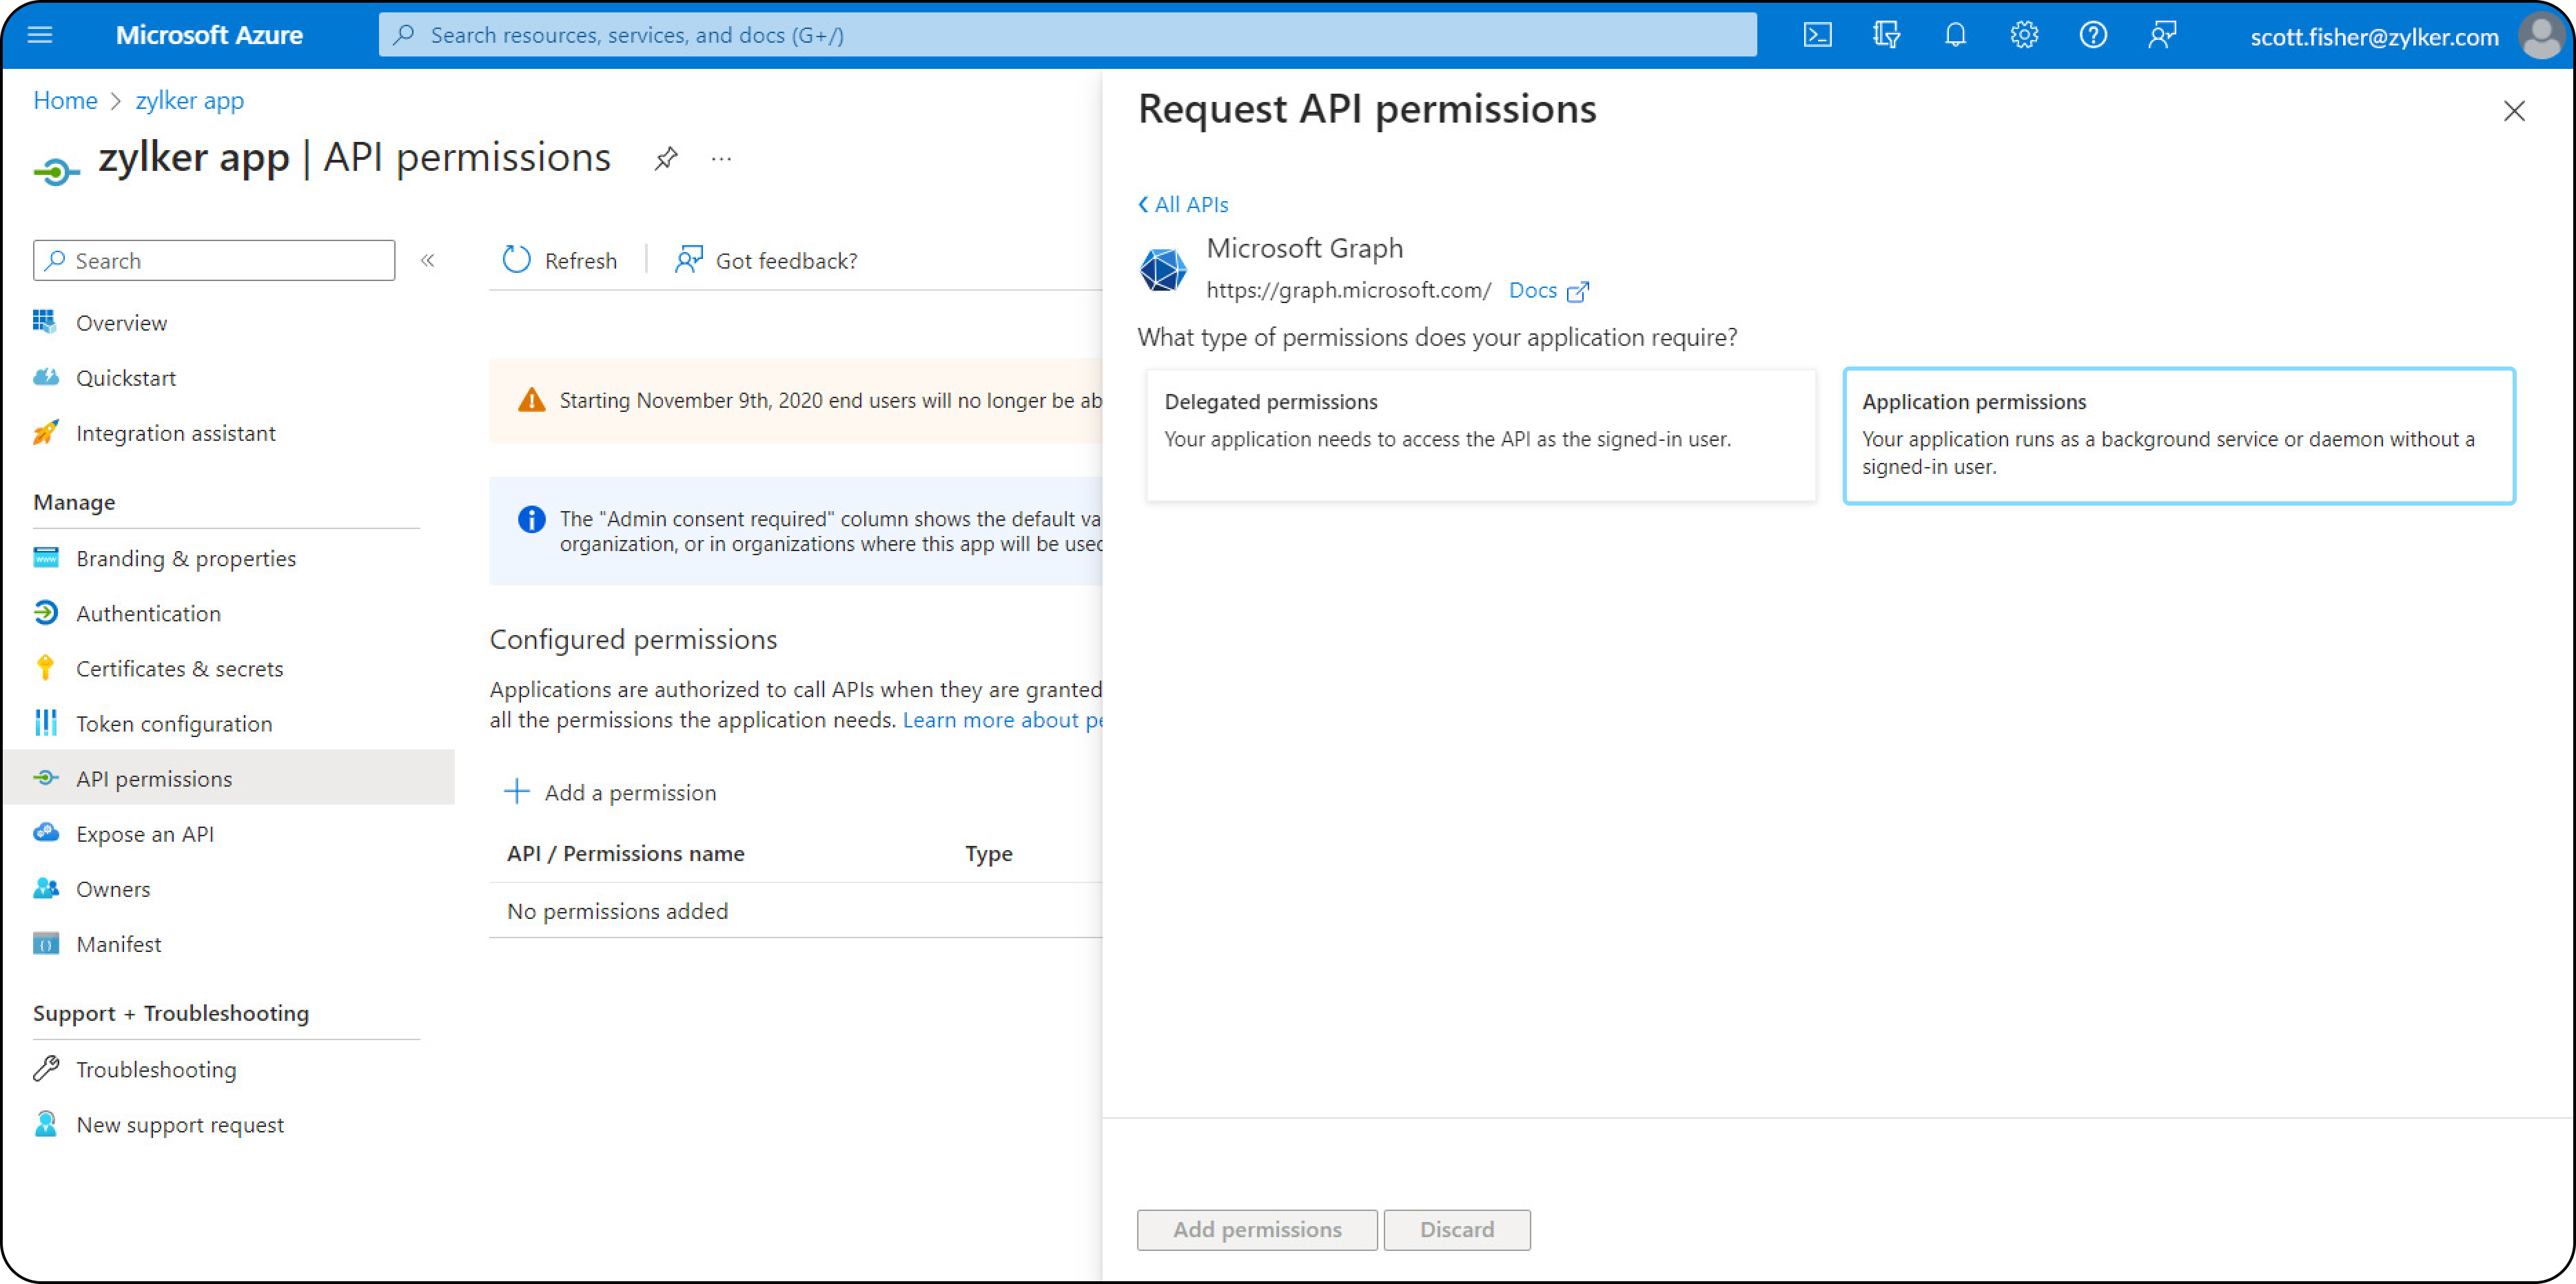The height and width of the screenshot is (1284, 2576).
Task: Click the zylker app breadcrumb
Action: 190,101
